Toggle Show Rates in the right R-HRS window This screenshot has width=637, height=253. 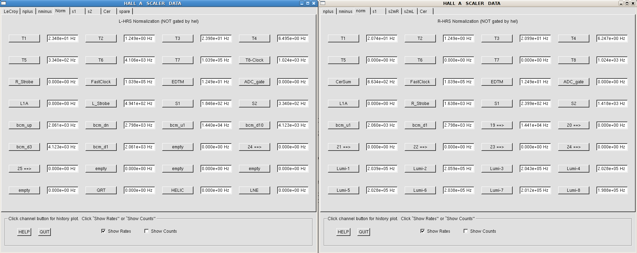click(x=423, y=231)
